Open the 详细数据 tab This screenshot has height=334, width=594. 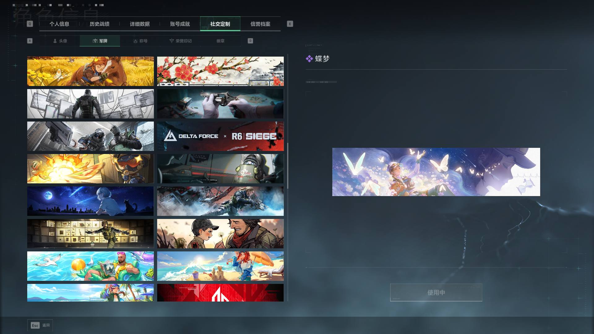140,24
